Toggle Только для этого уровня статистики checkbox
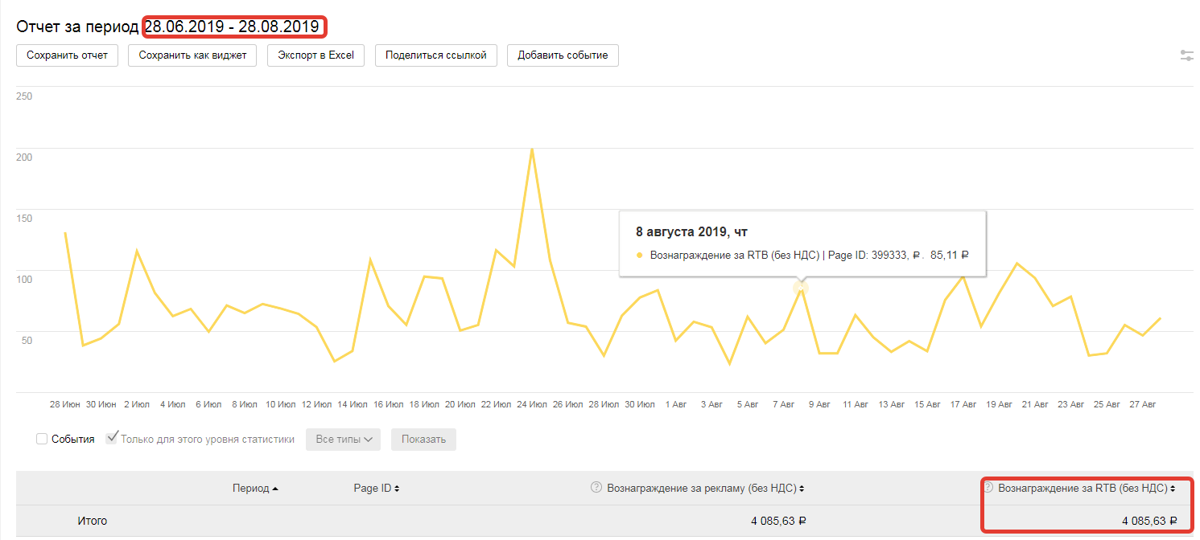 112,439
